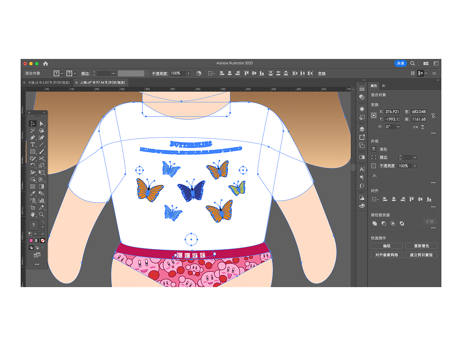Pick the Rotate tool
The image size is (462, 346).
pos(33,165)
